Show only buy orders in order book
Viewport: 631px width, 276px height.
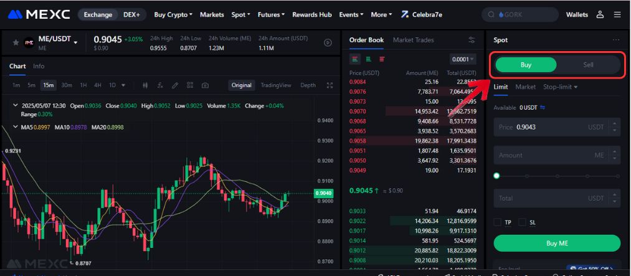click(x=368, y=59)
